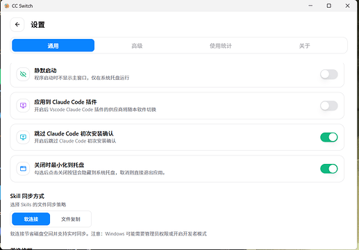Turn off 关闭时最小化到托盘 switch

click(329, 169)
